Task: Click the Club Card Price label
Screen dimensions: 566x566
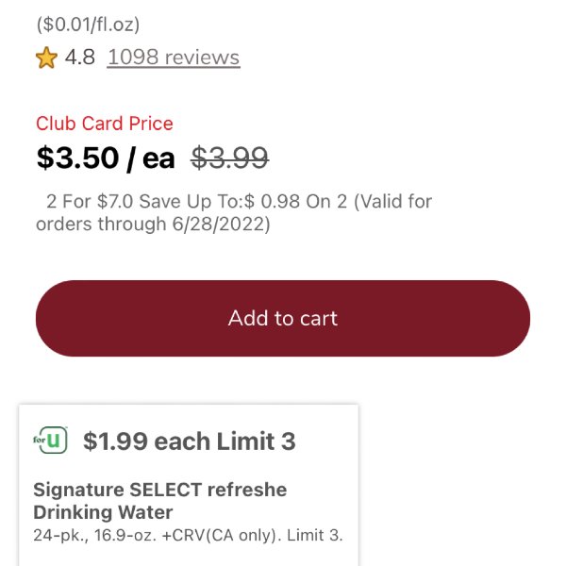Action: coord(105,124)
